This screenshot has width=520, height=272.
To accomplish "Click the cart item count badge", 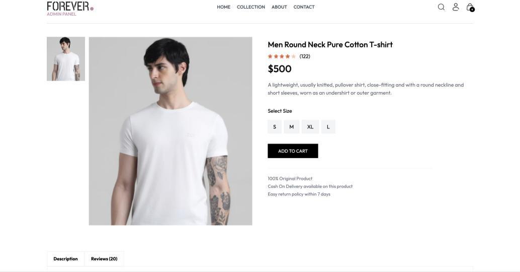I will pyautogui.click(x=472, y=10).
